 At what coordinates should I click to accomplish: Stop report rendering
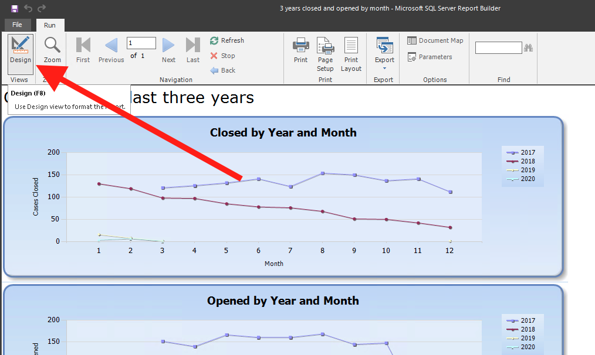223,56
